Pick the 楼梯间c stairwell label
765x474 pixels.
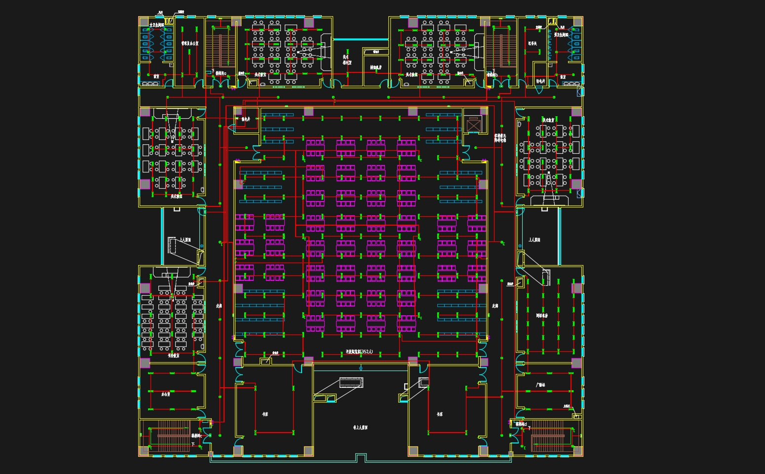click(x=197, y=436)
